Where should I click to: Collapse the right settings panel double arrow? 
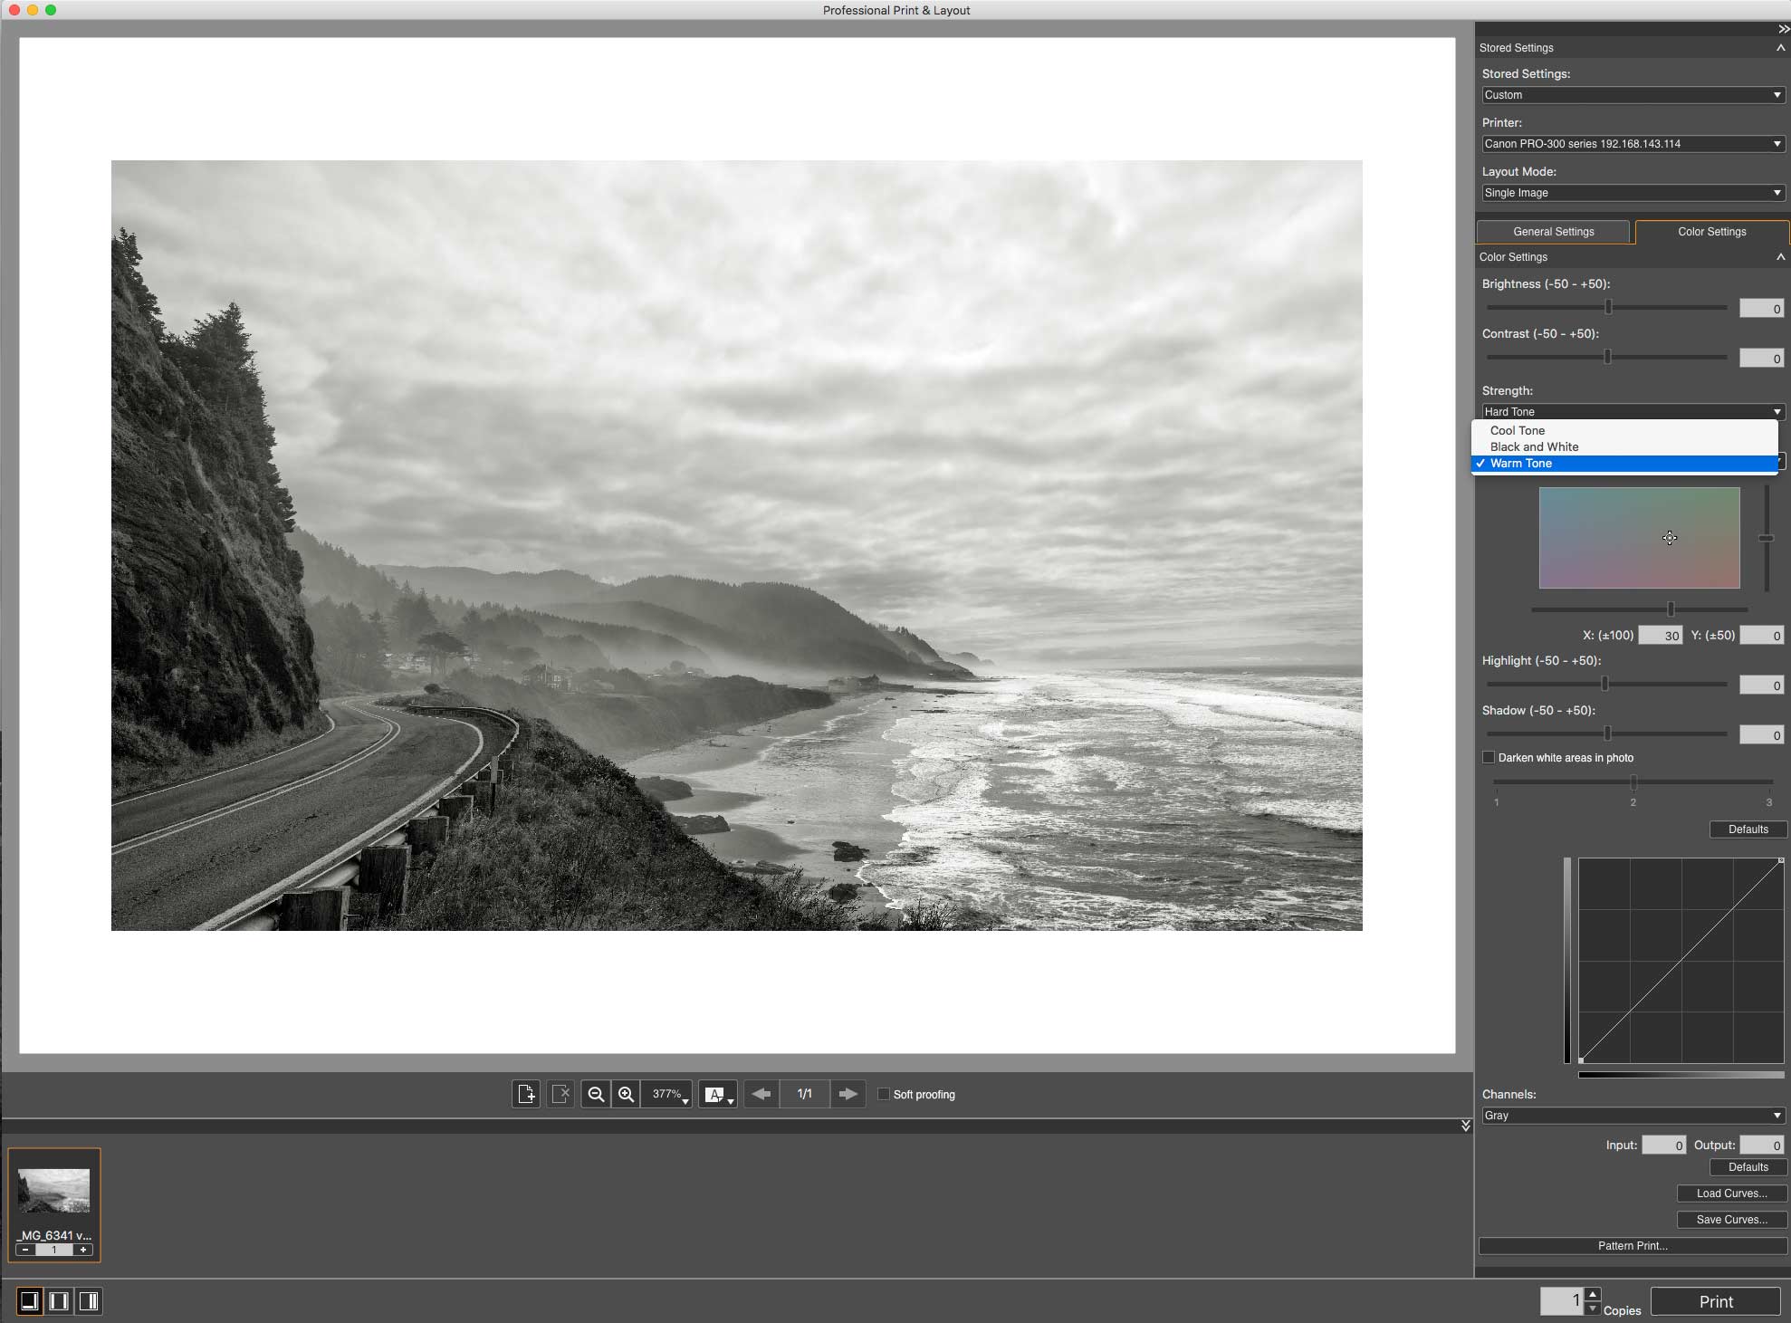pyautogui.click(x=1783, y=29)
